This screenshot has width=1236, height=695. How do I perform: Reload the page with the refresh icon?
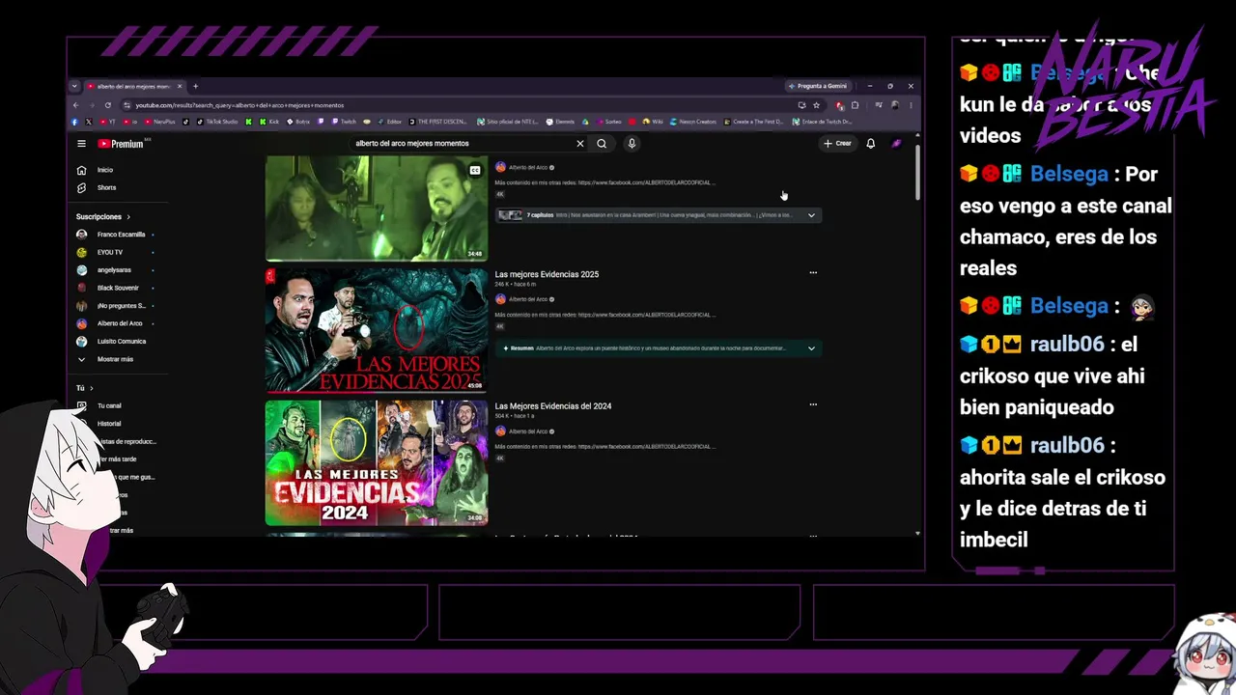pyautogui.click(x=108, y=105)
